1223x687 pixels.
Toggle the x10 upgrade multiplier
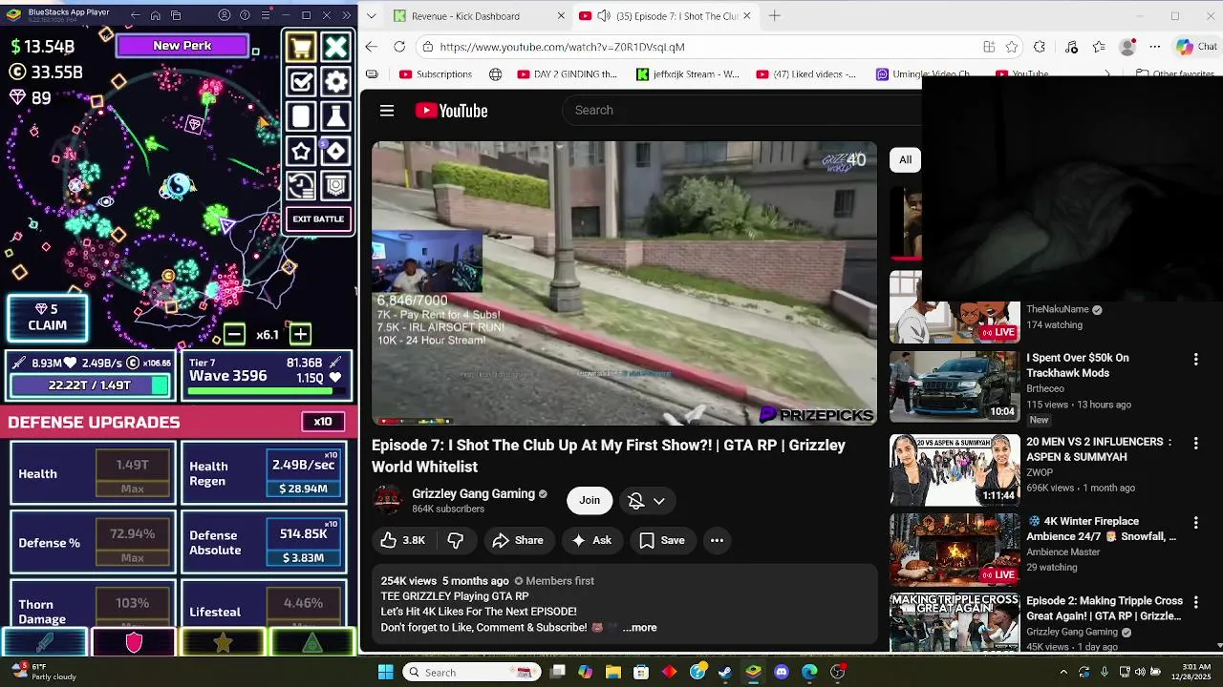click(323, 422)
